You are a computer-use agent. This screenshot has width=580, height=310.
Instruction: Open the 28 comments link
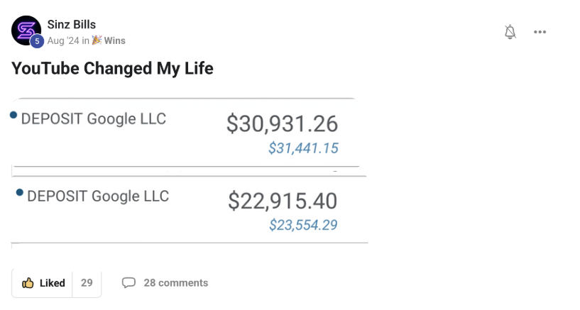(175, 283)
